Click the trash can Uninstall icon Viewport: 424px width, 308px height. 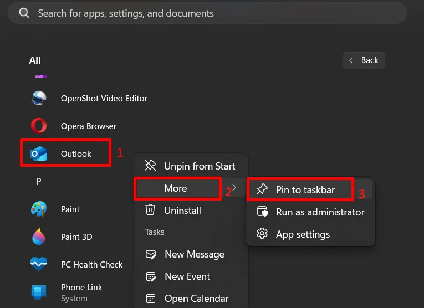(150, 210)
